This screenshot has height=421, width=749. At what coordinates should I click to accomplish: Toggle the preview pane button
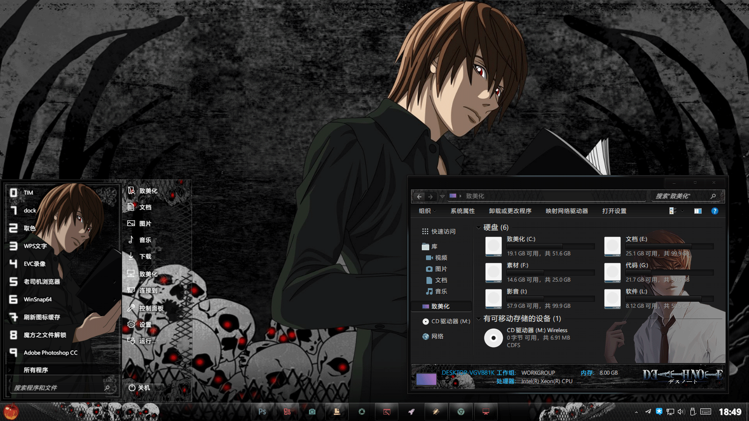pos(698,211)
